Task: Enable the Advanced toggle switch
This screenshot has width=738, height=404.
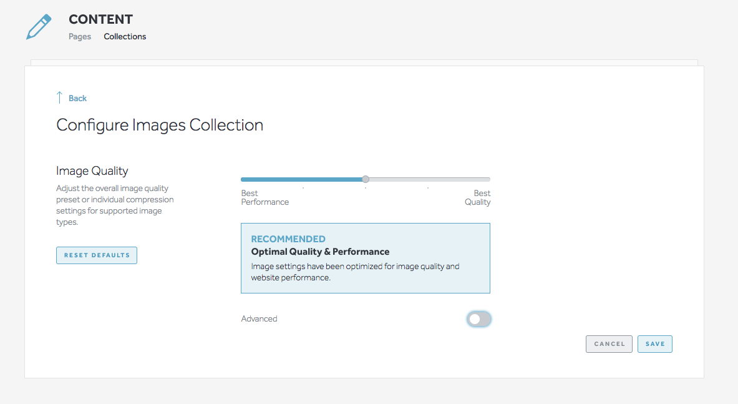Action: (x=478, y=319)
